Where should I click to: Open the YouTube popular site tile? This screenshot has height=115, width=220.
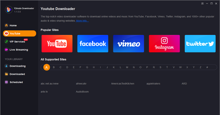pos(57,44)
